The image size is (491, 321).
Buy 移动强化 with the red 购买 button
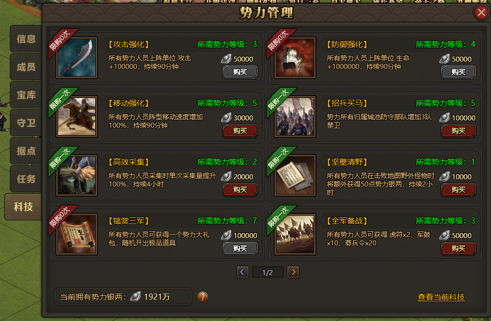(x=240, y=131)
